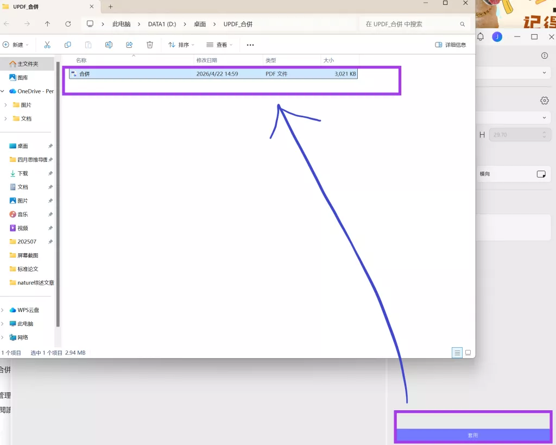Open the UPDF settings gear icon
Viewport: 556px width, 445px height.
545,101
